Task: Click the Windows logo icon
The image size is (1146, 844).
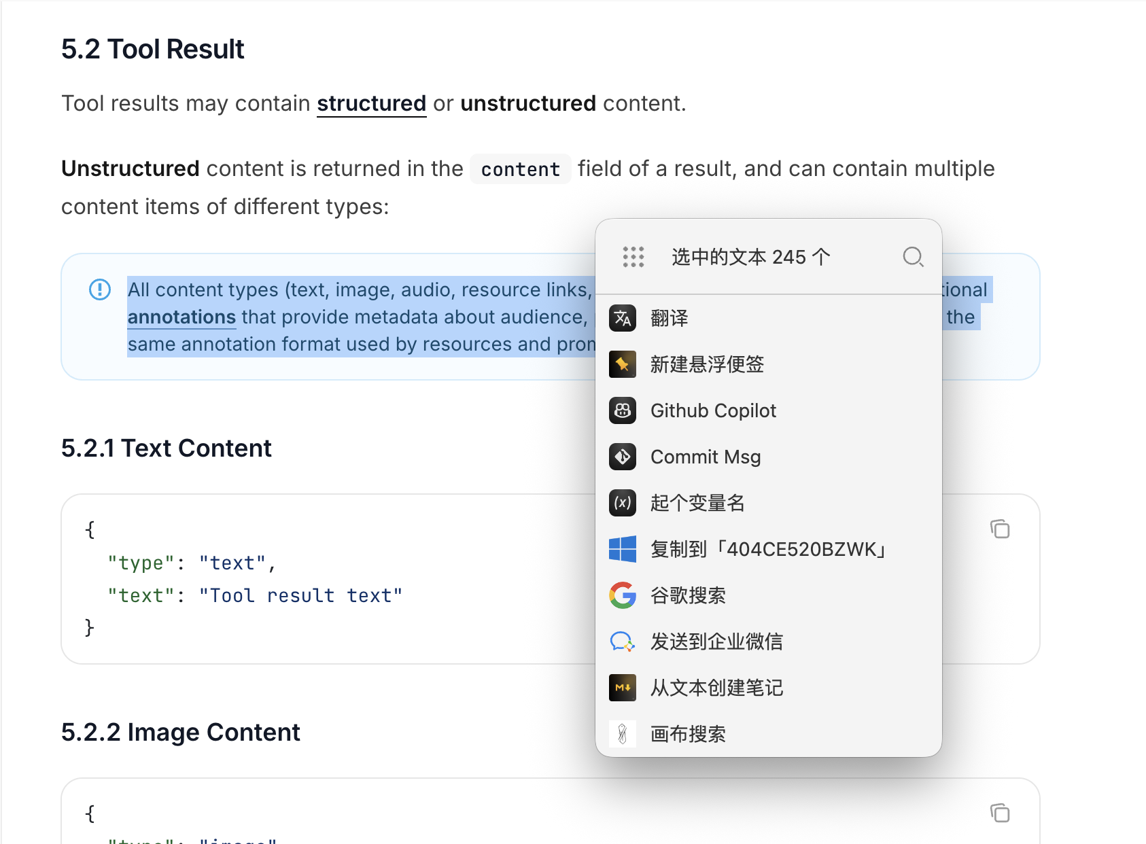Action: 623,549
